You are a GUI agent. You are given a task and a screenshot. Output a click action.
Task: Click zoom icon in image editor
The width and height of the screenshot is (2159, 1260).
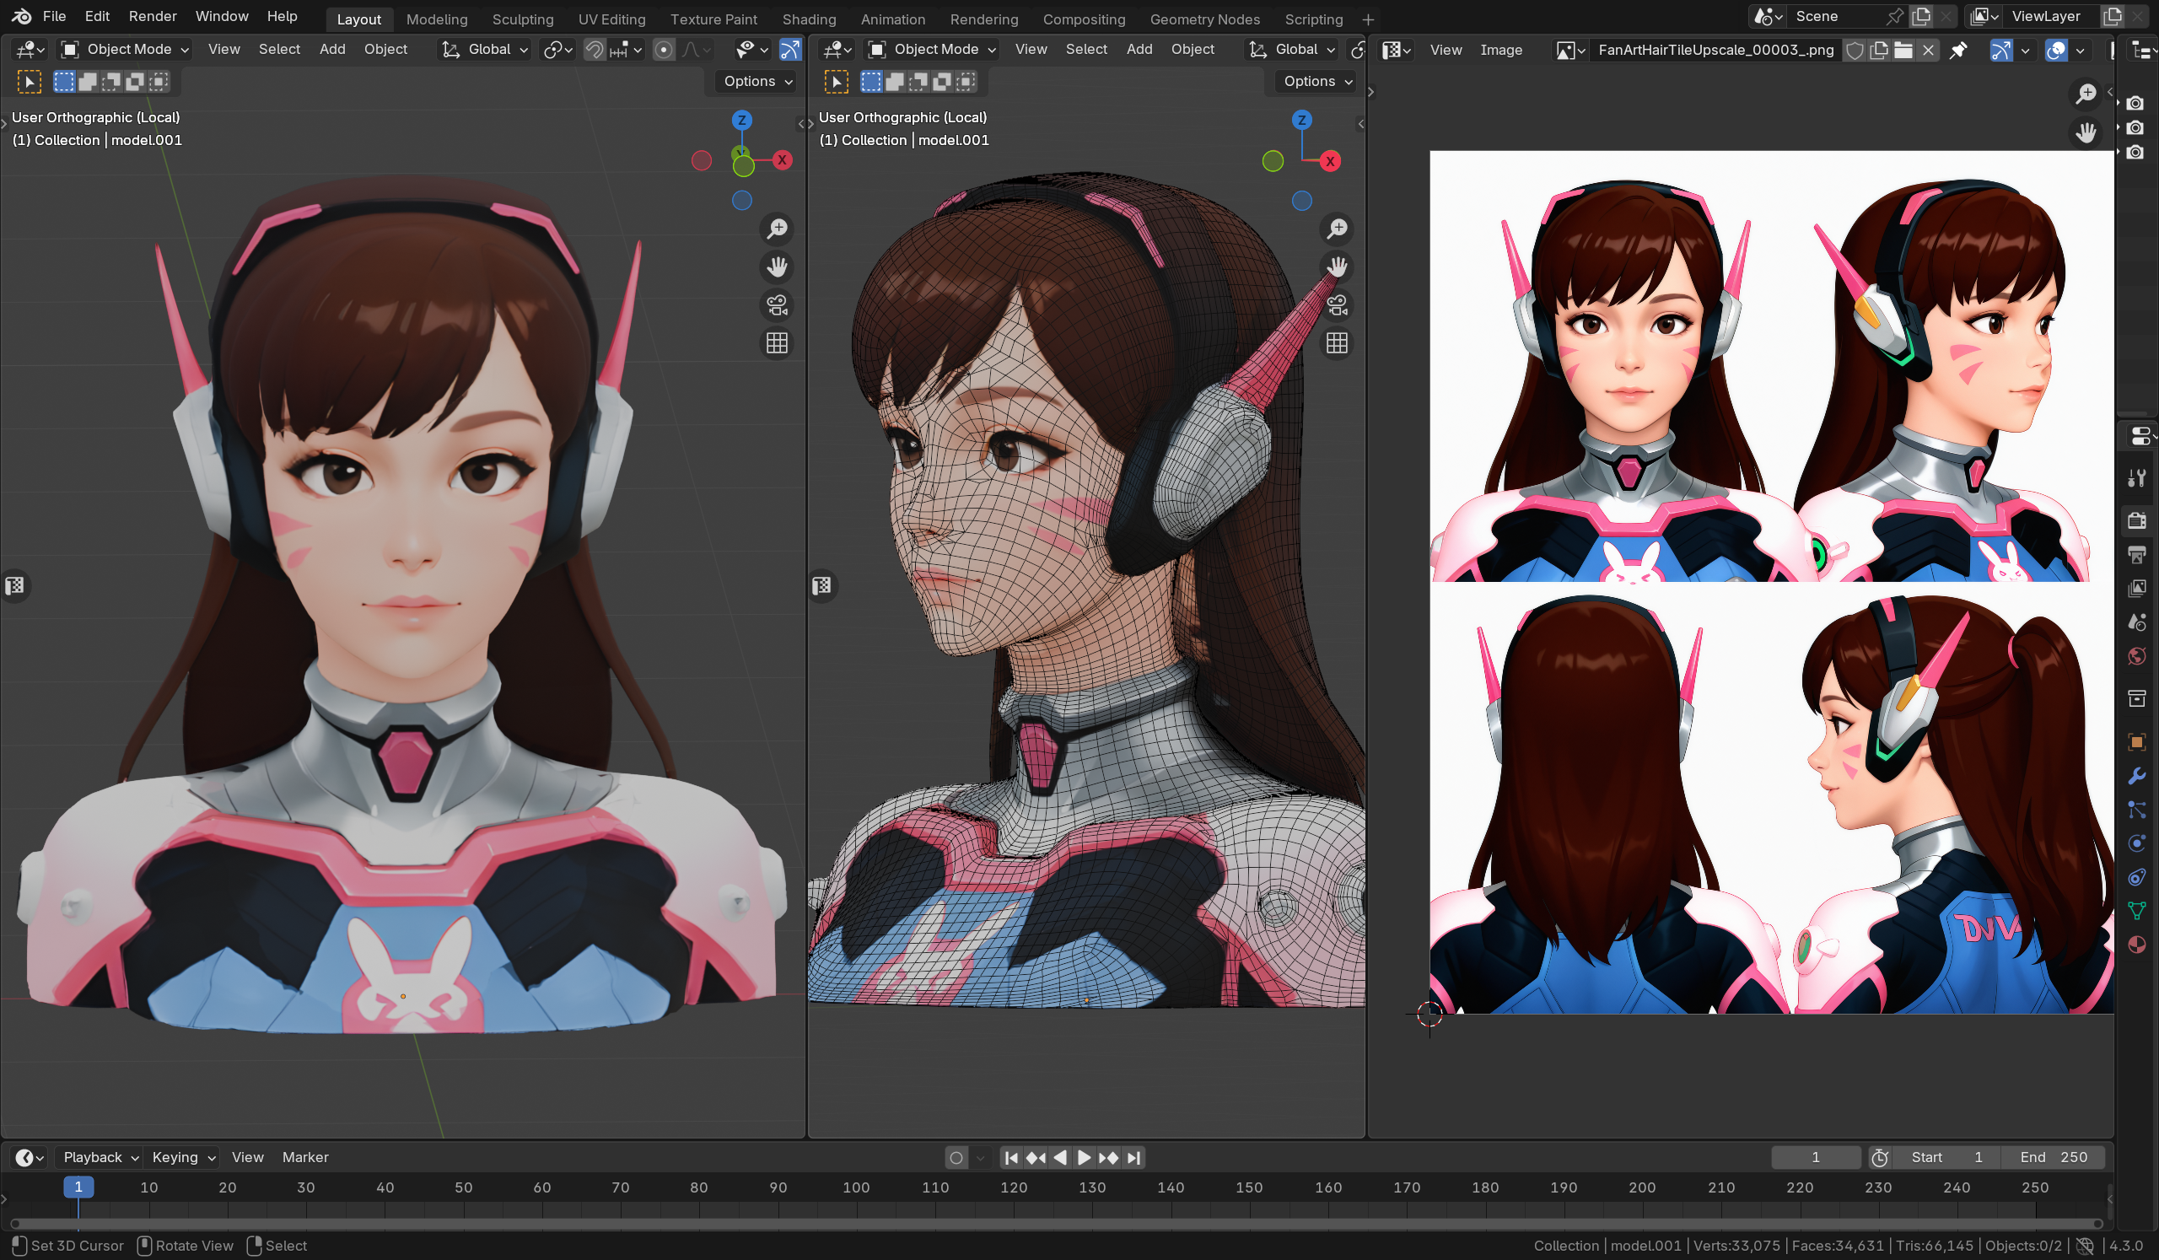tap(2086, 94)
